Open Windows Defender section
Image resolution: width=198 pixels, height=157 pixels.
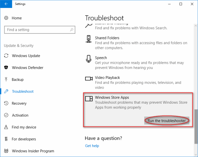(x=28, y=68)
